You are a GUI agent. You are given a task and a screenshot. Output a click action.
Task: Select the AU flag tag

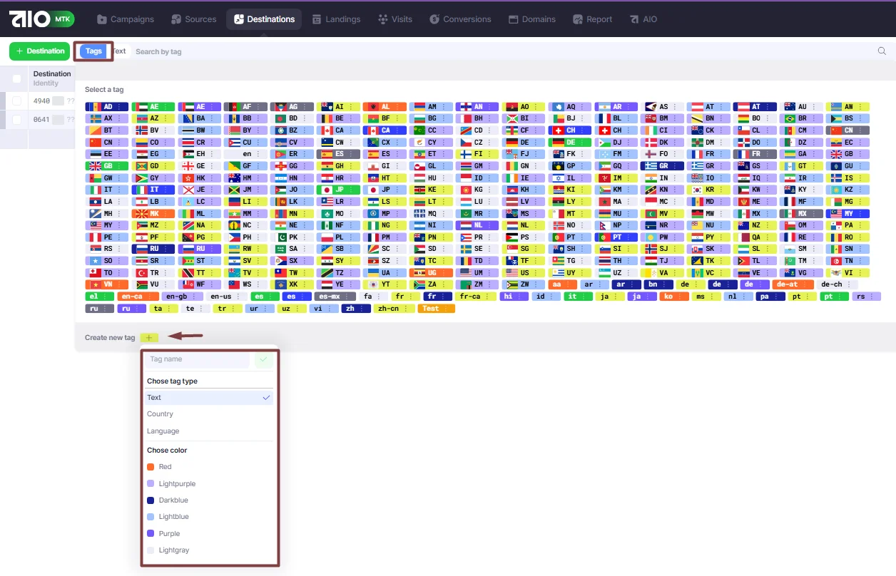coord(801,107)
